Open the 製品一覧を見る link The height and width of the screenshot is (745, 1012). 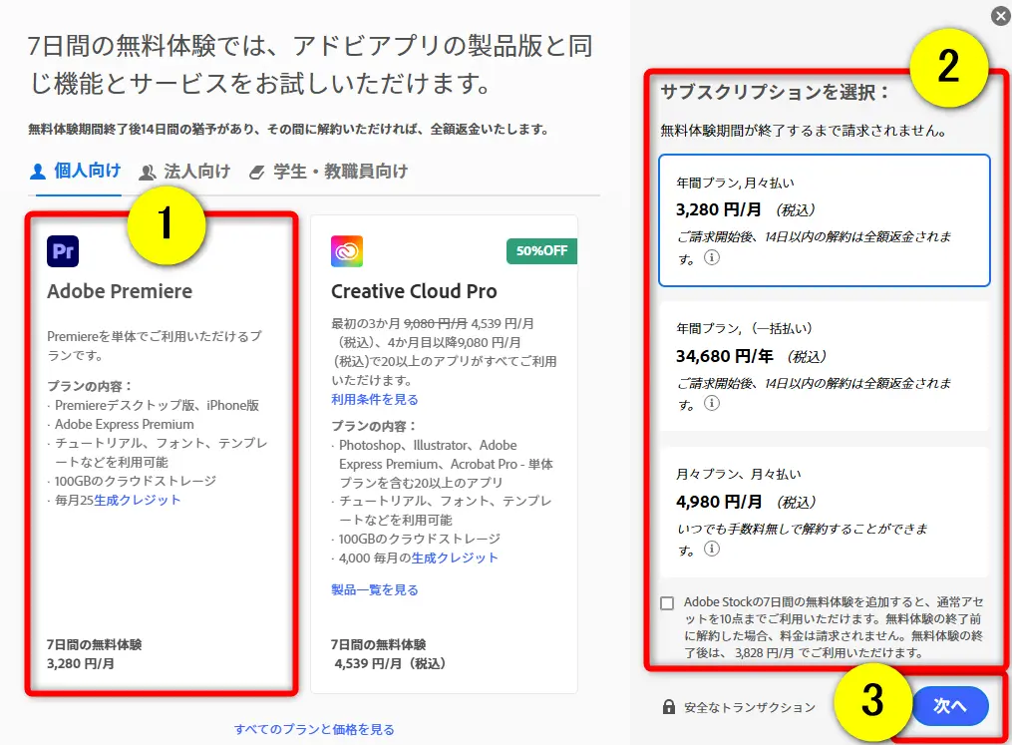tap(372, 589)
